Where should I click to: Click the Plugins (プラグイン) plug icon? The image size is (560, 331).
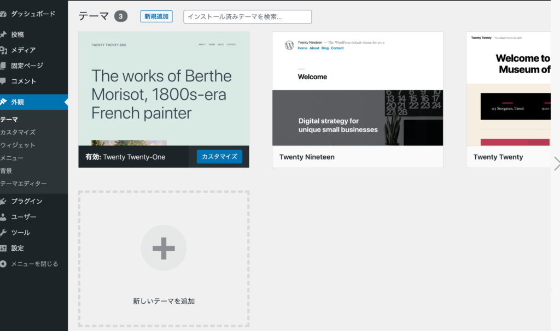pos(3,202)
